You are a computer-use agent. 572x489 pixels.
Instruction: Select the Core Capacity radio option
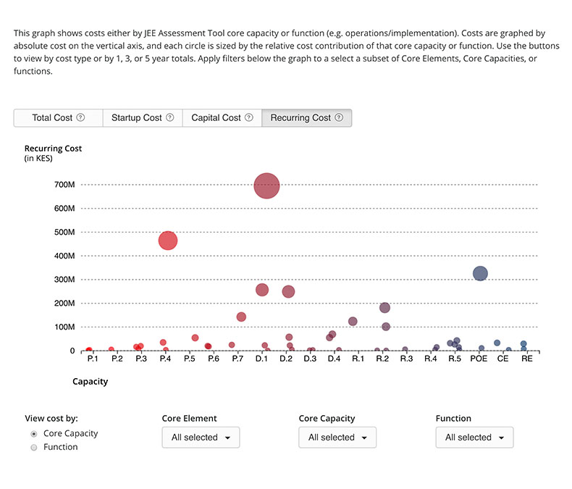tap(34, 434)
